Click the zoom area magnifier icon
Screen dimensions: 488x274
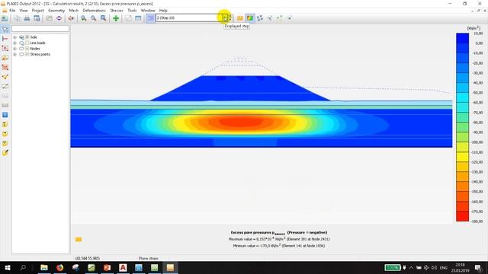tap(103, 18)
